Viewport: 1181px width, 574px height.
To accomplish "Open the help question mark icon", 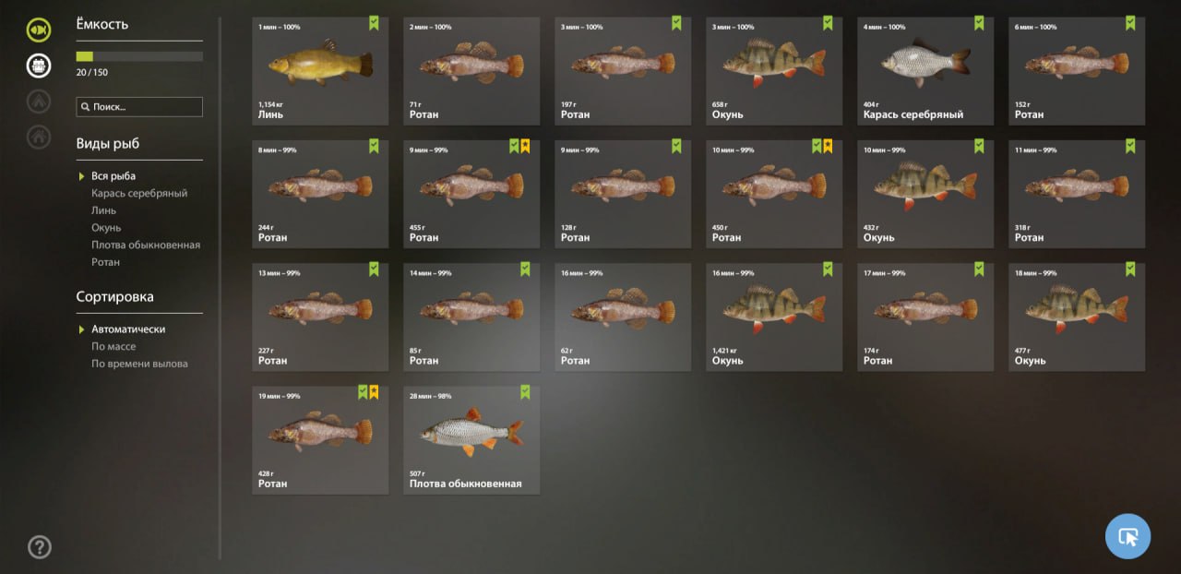I will (40, 547).
